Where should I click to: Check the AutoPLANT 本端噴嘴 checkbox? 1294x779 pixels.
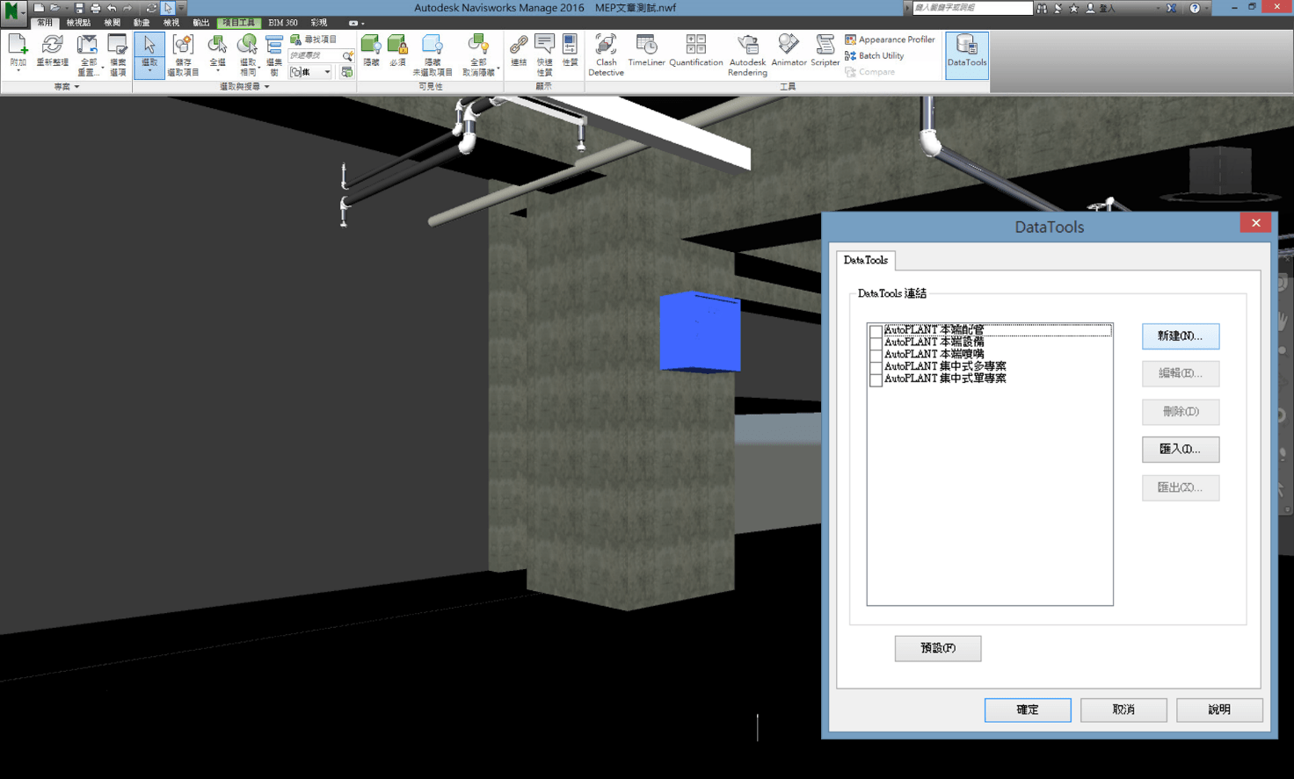[876, 355]
